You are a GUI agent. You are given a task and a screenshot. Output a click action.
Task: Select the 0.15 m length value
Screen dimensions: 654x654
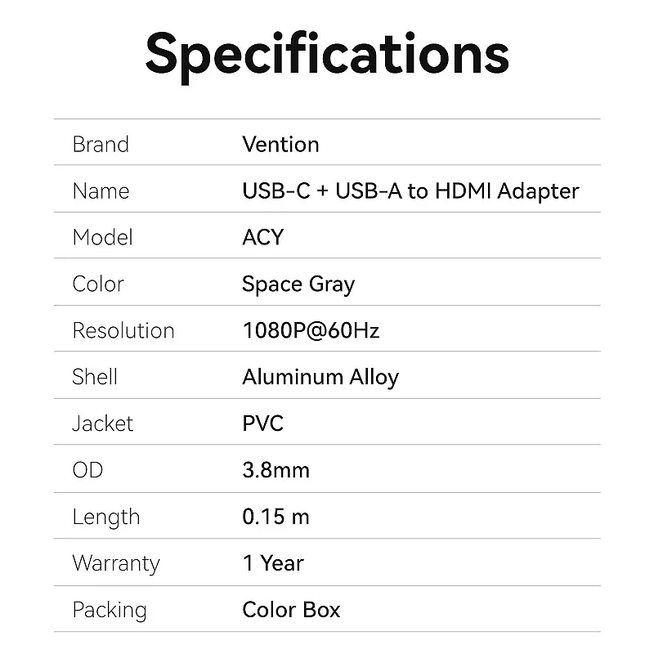pos(275,517)
